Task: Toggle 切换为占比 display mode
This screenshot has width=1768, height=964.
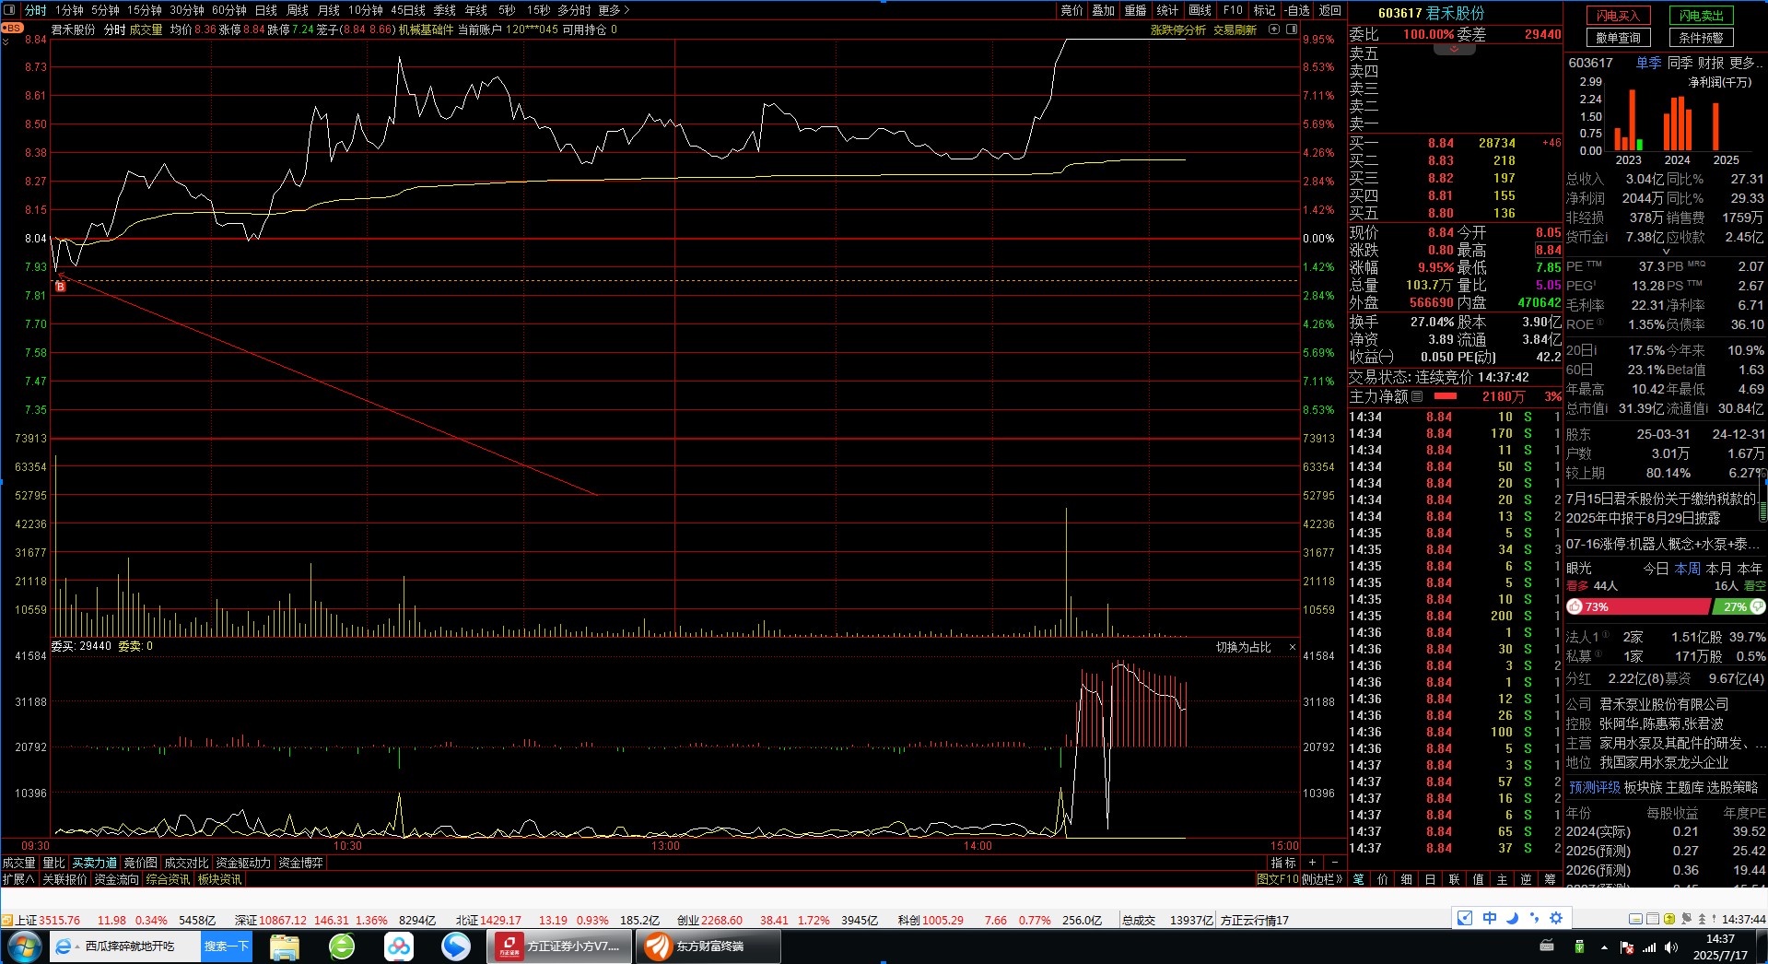Action: click(1243, 647)
